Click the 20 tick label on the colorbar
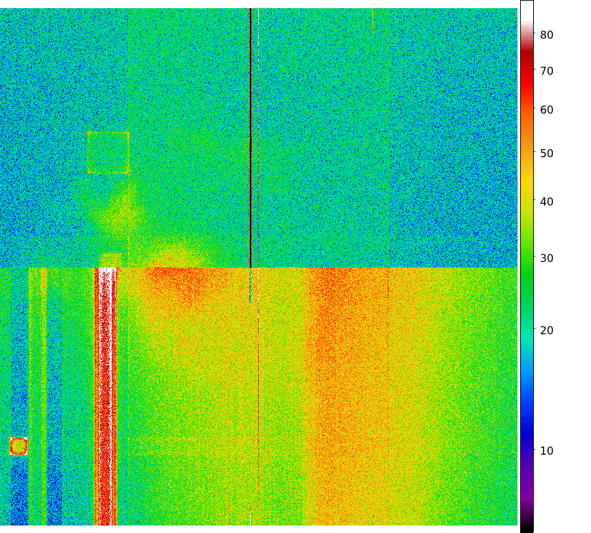The image size is (591, 533). [x=547, y=331]
